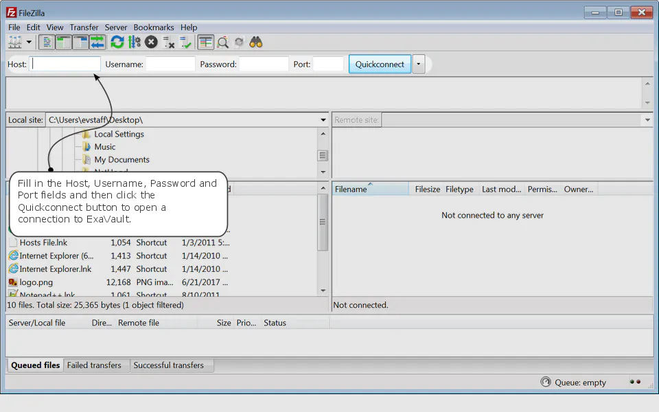Screen dimensions: 659x412
Task: Open the Edit menu
Action: (x=33, y=27)
